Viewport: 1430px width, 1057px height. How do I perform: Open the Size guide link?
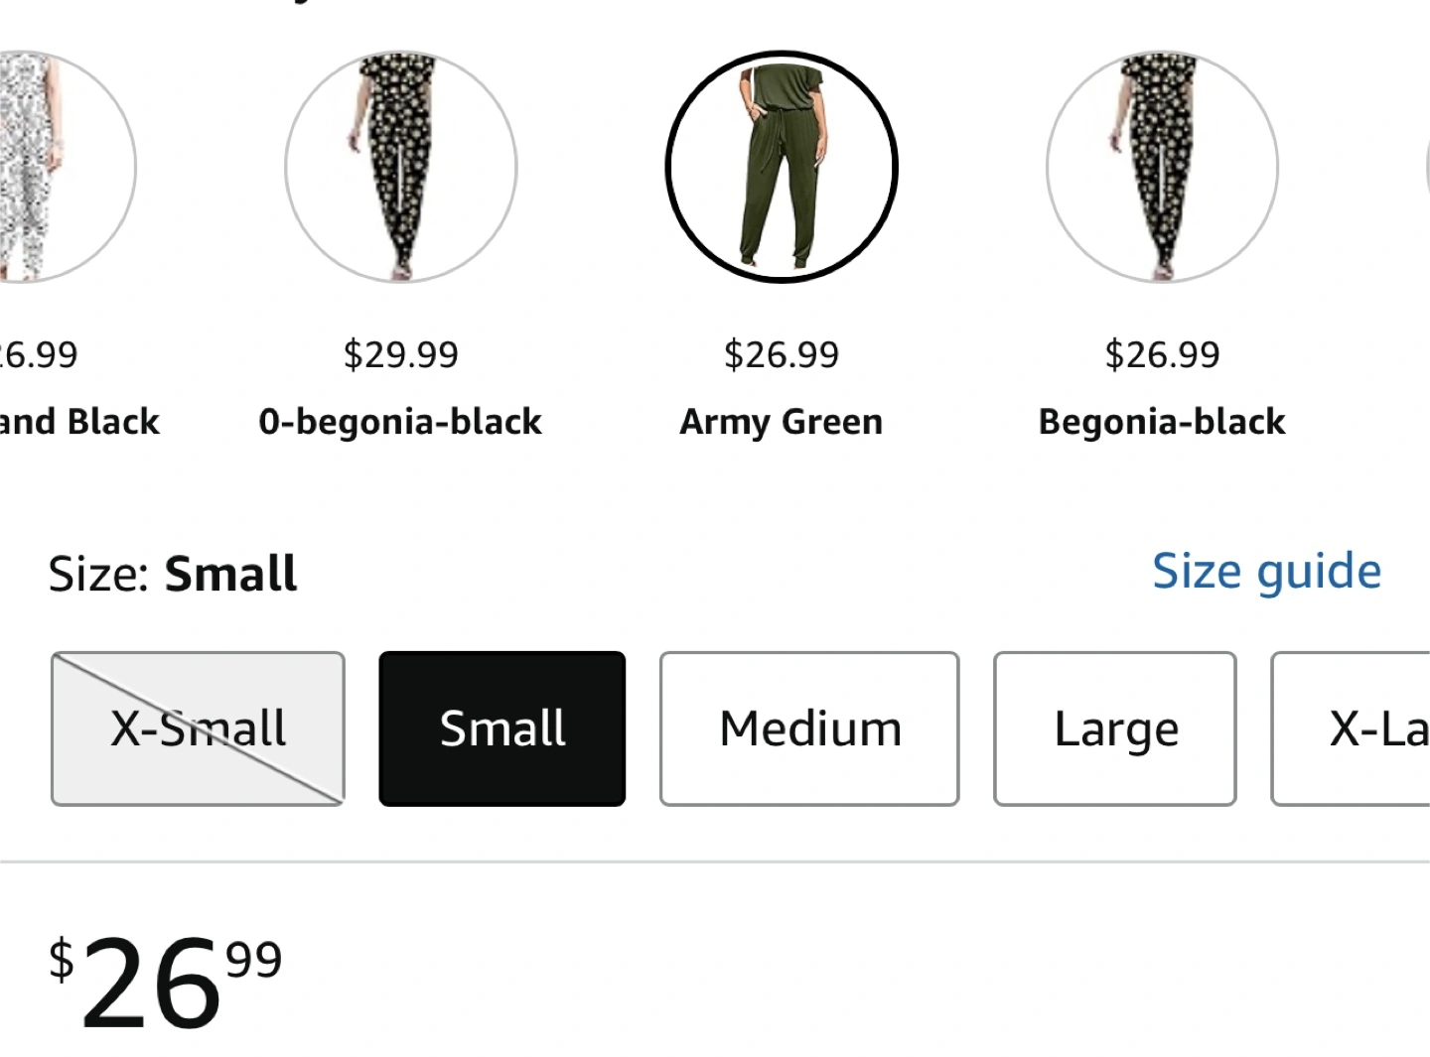pos(1266,572)
